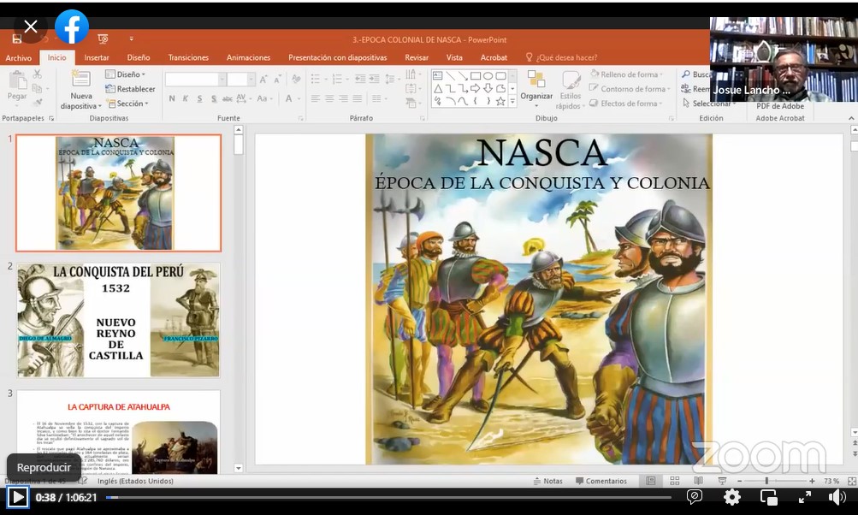Toggle bold text formatting
The height and width of the screenshot is (515, 858).
(x=172, y=99)
